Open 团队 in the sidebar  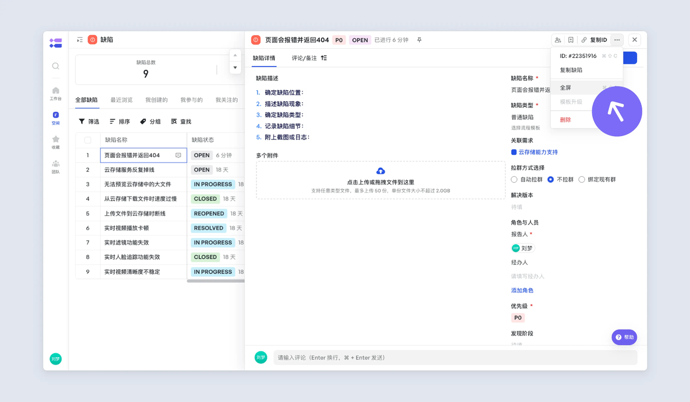pyautogui.click(x=56, y=167)
